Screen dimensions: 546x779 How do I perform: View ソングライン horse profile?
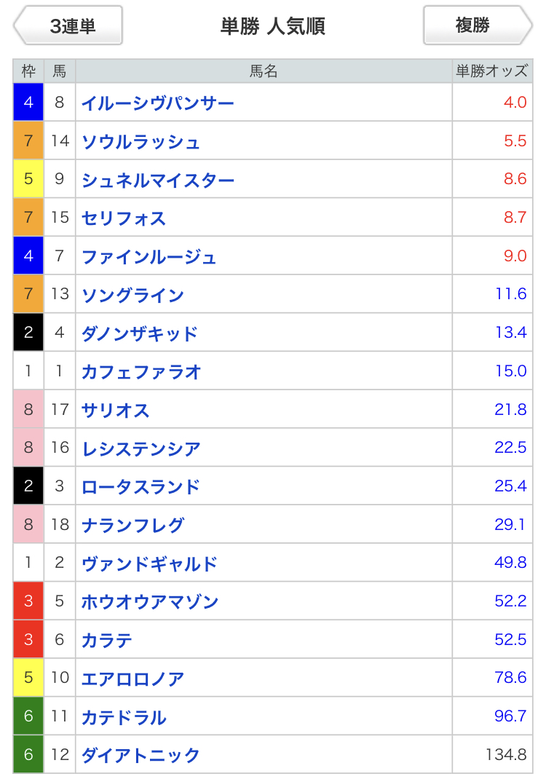click(132, 295)
